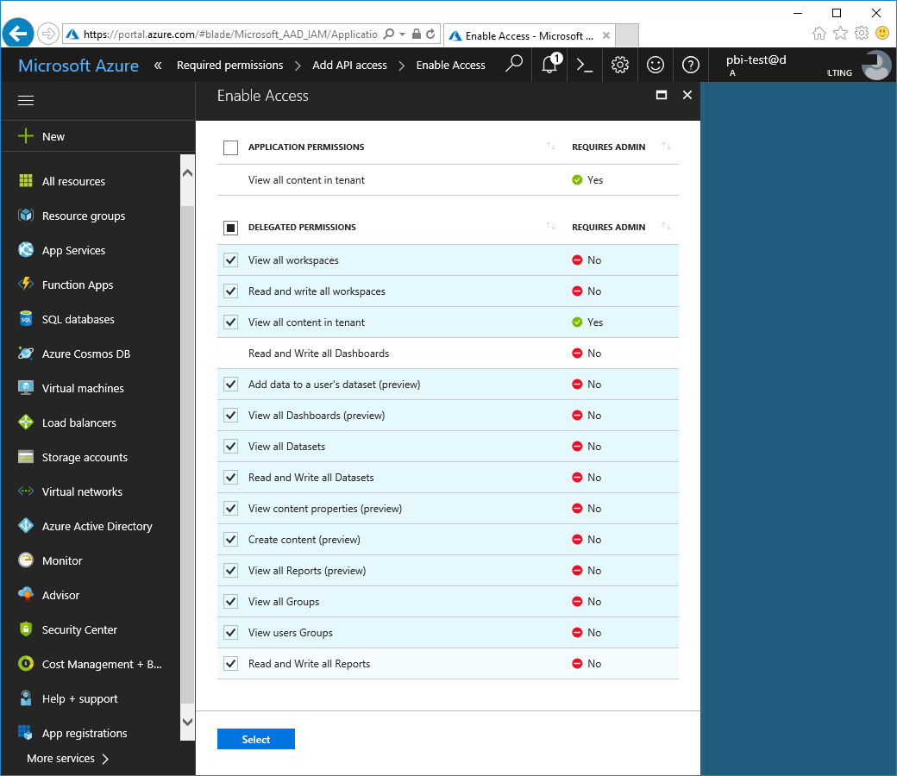
Task: Click the browser address bar URL
Action: pos(230,34)
